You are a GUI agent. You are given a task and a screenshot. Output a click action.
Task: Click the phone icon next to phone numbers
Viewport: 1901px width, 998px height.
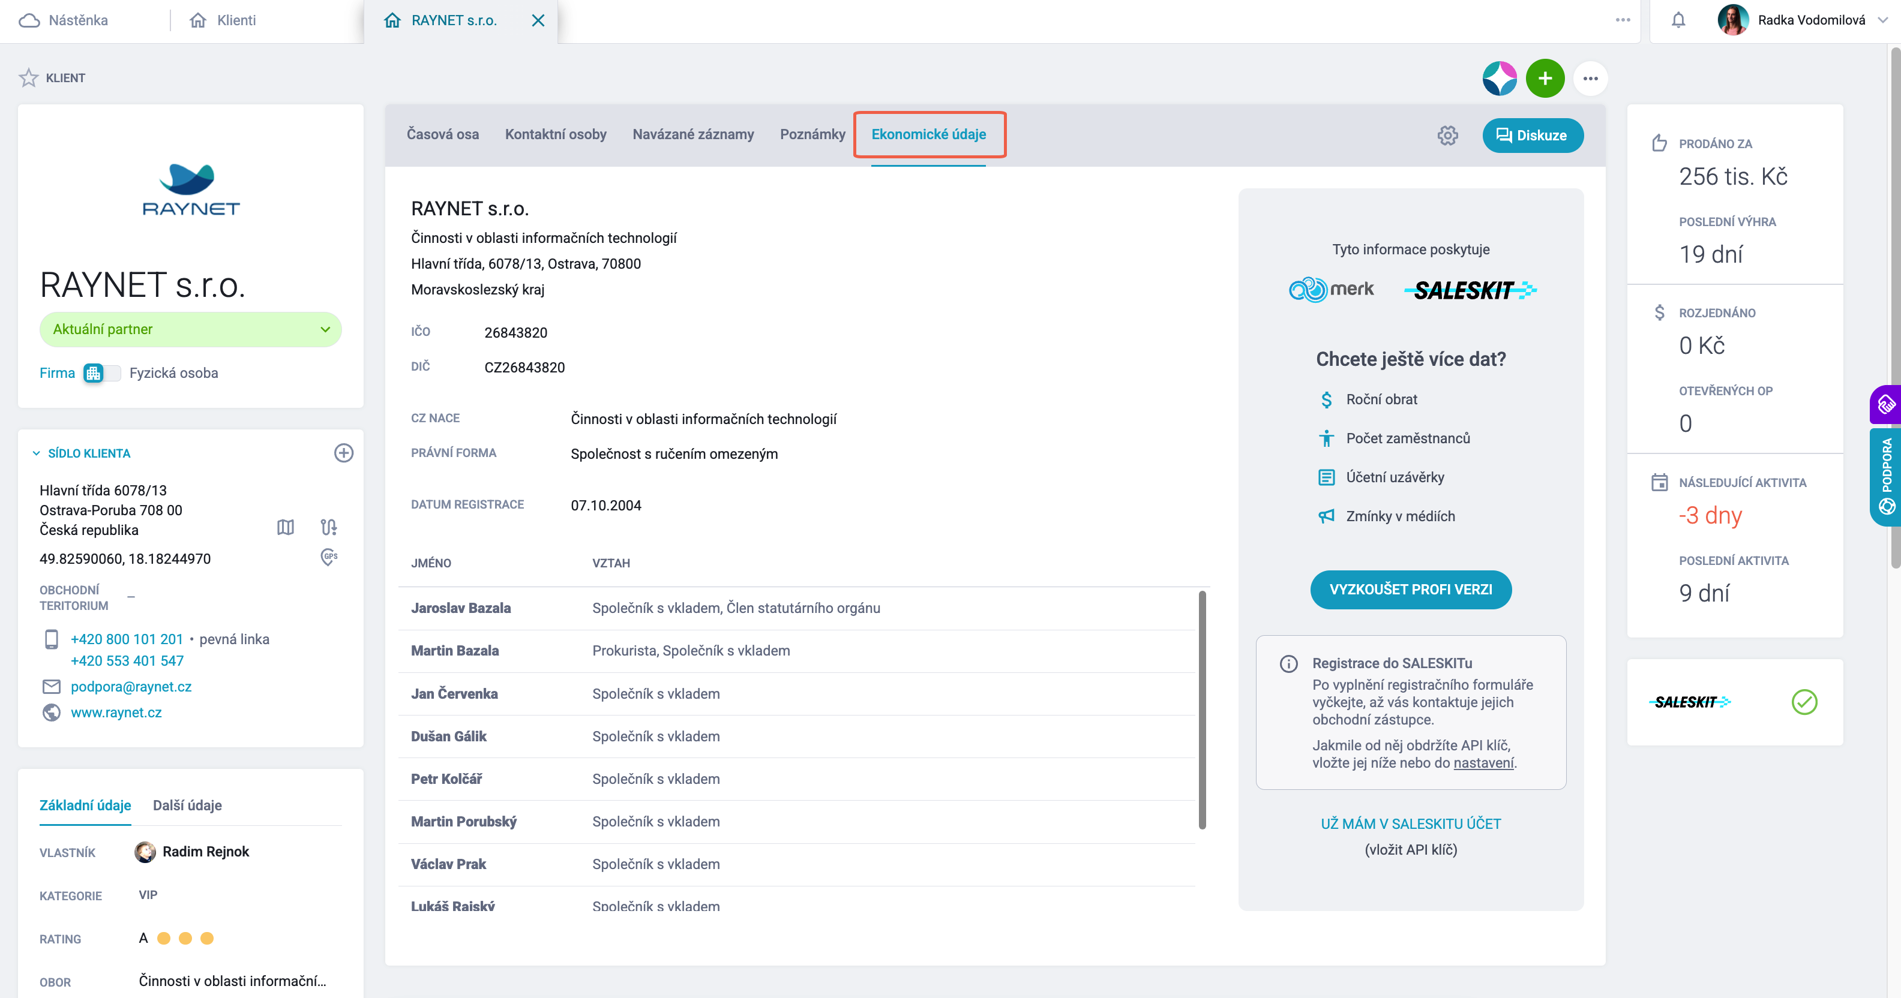tap(52, 639)
